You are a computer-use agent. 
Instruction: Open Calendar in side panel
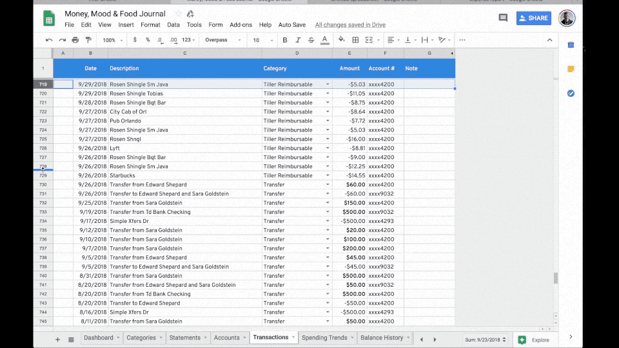click(571, 45)
